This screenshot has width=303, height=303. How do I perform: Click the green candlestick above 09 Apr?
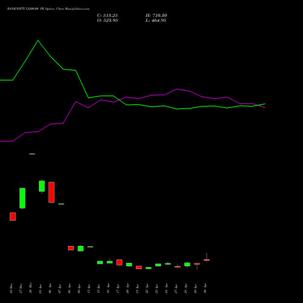81,248
